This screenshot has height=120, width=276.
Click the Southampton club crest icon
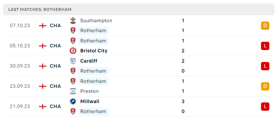(73, 21)
